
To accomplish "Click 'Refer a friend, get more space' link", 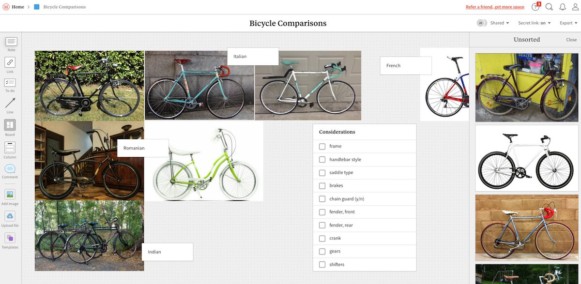I will [495, 7].
